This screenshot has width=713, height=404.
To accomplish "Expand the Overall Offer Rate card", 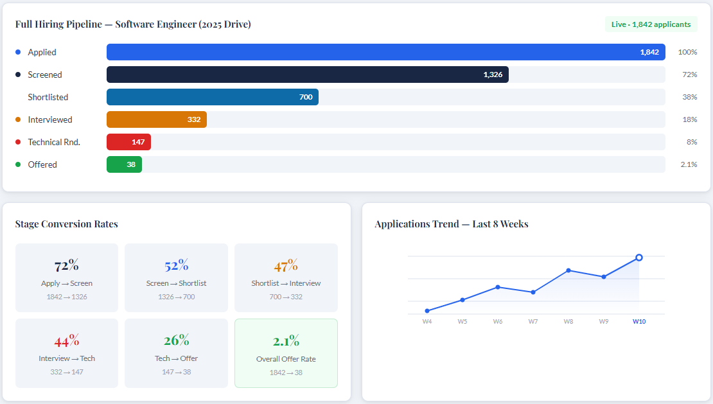I will click(286, 353).
